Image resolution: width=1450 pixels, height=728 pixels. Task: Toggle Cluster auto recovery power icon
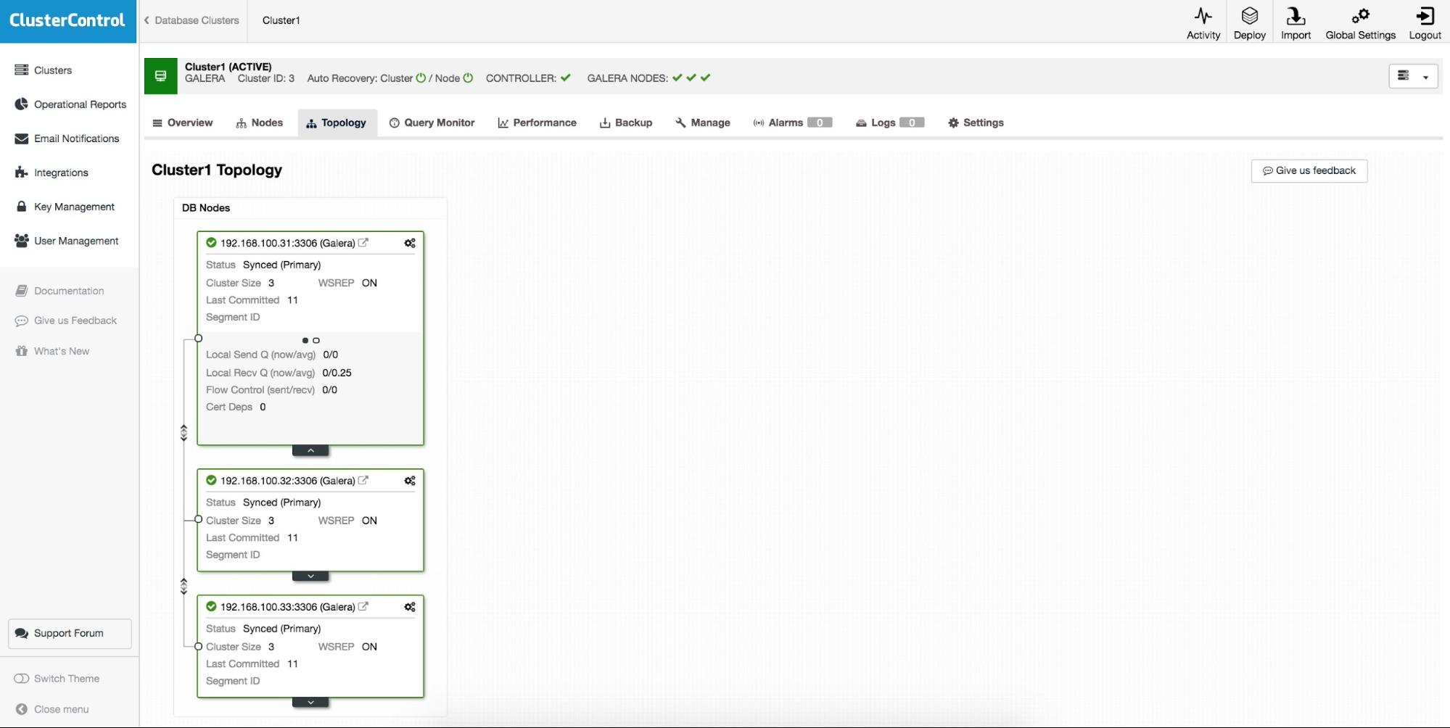click(x=421, y=78)
